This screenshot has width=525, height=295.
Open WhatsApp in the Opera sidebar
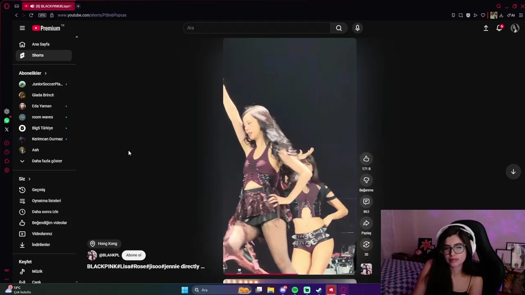tap(7, 120)
